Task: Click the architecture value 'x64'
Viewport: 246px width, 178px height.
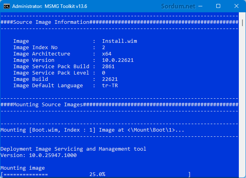Action: pos(107,54)
